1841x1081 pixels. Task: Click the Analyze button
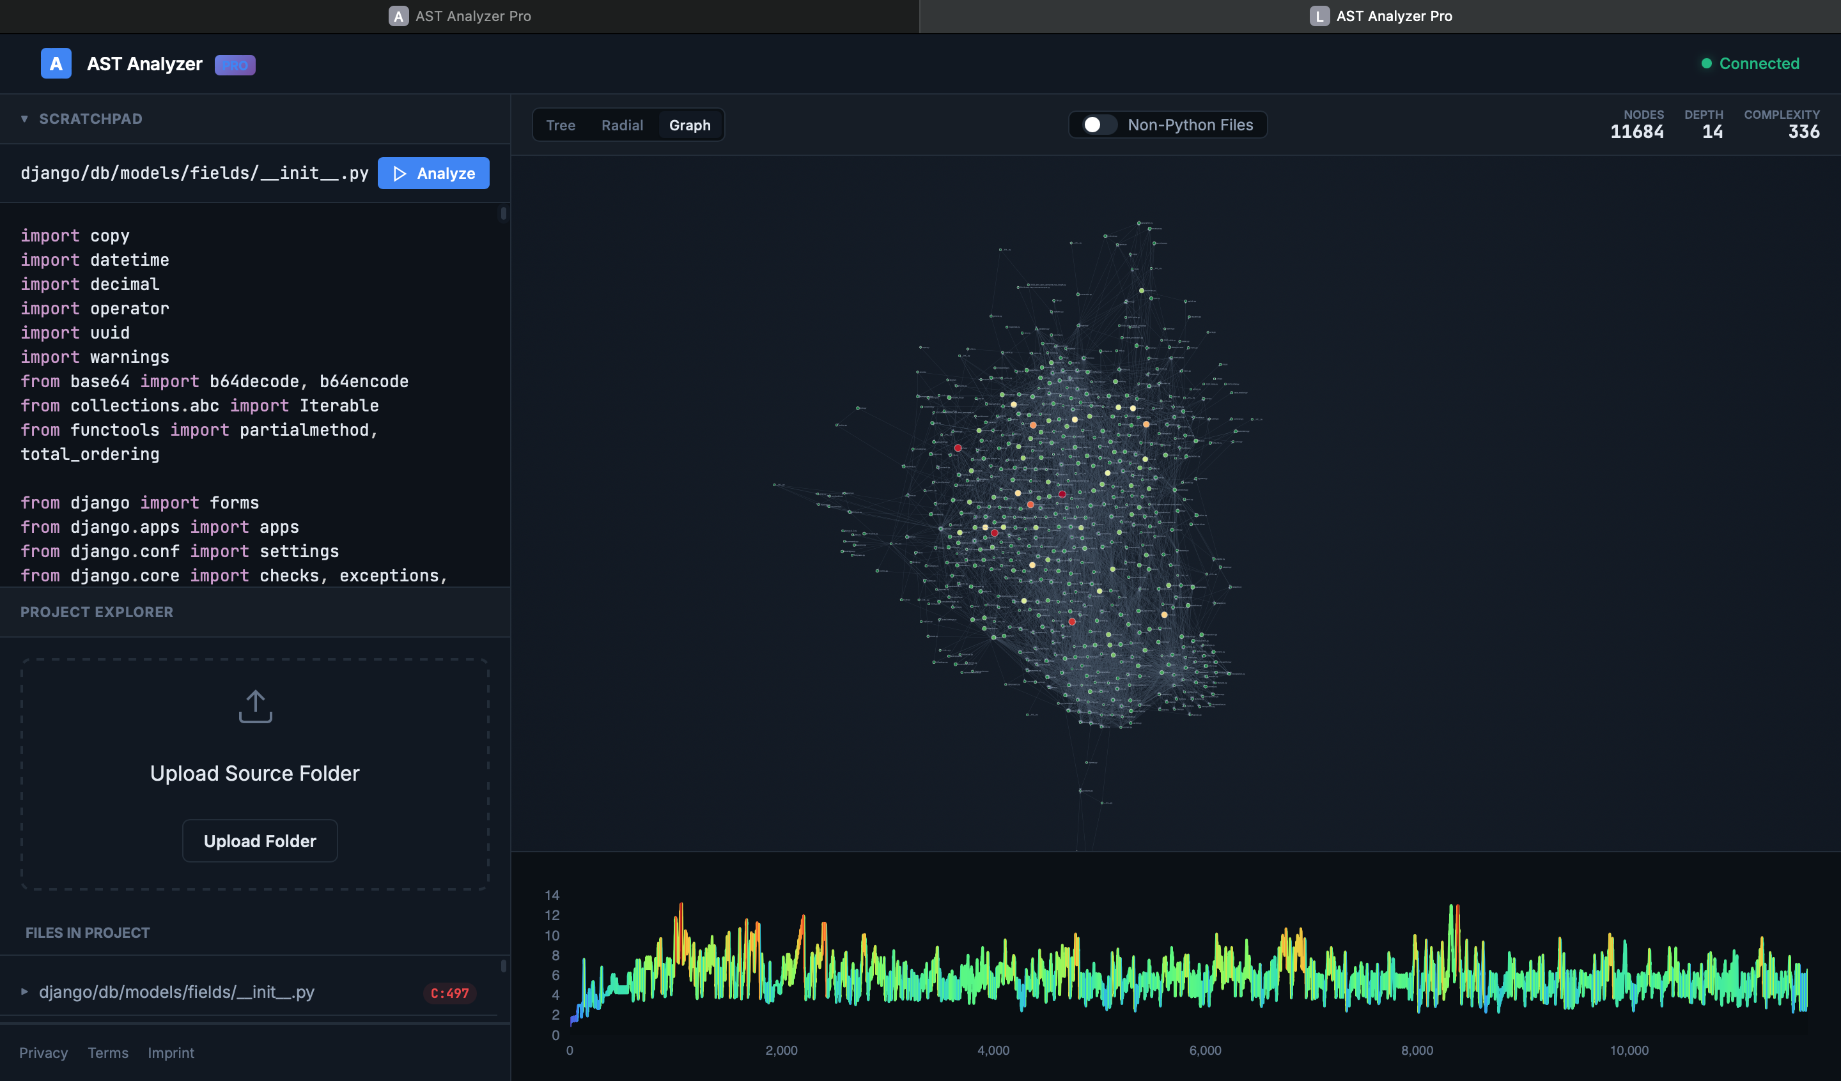[x=433, y=173]
